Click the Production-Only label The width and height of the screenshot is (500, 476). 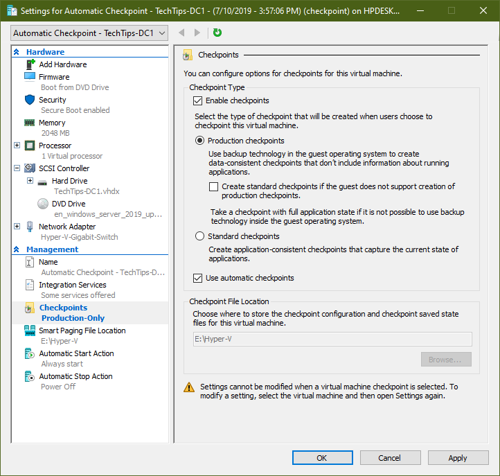[x=73, y=318]
